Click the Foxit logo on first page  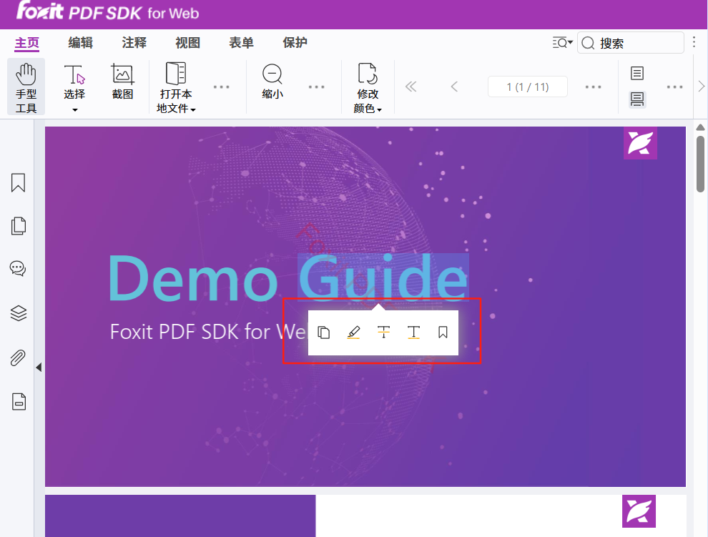(640, 143)
